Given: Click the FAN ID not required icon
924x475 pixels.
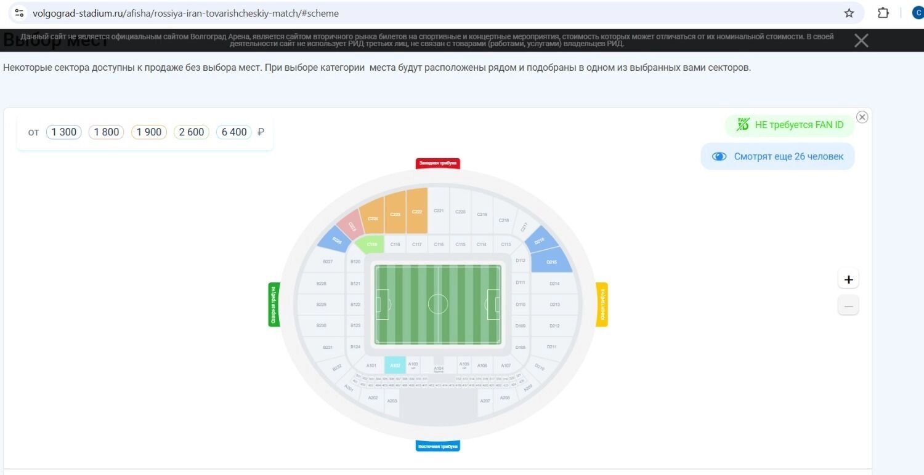Looking at the screenshot, I should point(743,125).
